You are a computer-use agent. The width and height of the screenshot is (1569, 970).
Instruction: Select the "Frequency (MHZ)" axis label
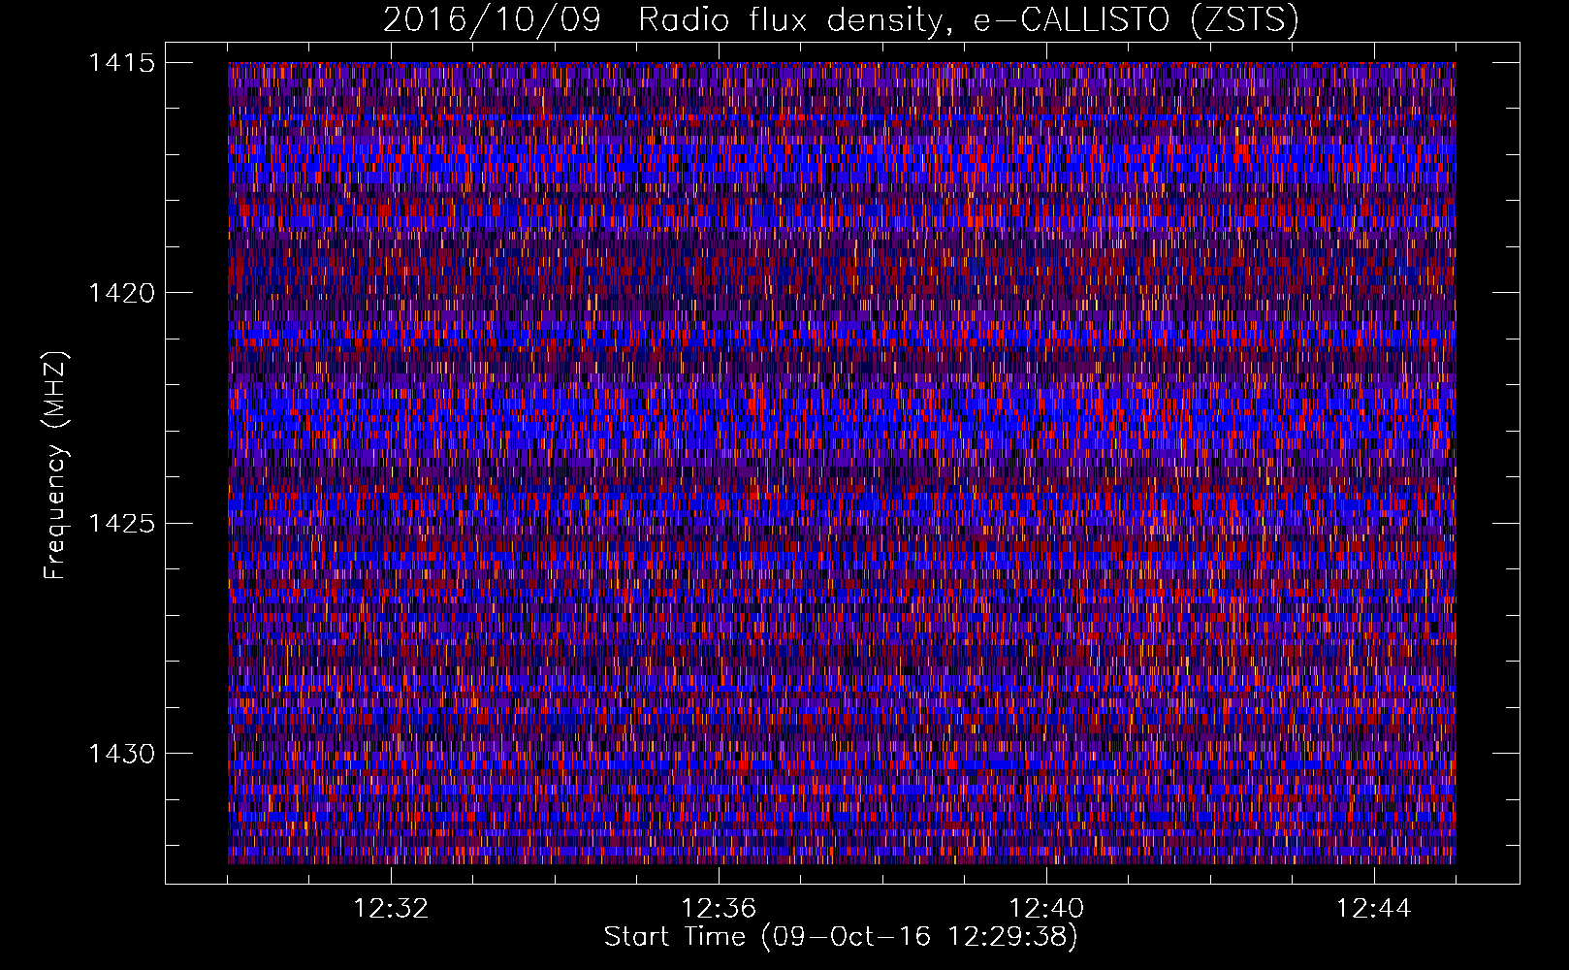point(55,466)
